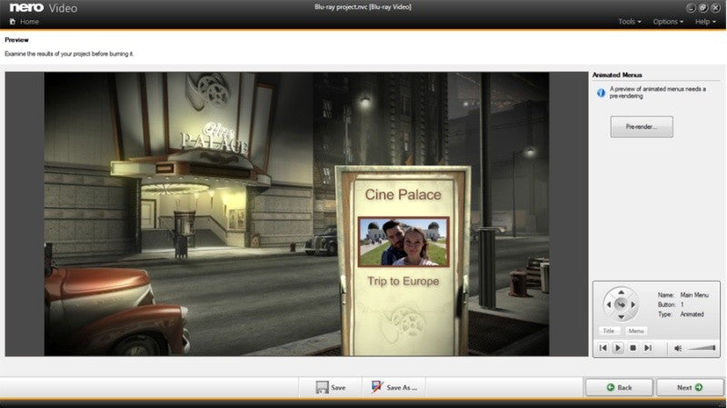Click the Trip to Europe video thumbnail
Image resolution: width=727 pixels, height=408 pixels.
[403, 242]
